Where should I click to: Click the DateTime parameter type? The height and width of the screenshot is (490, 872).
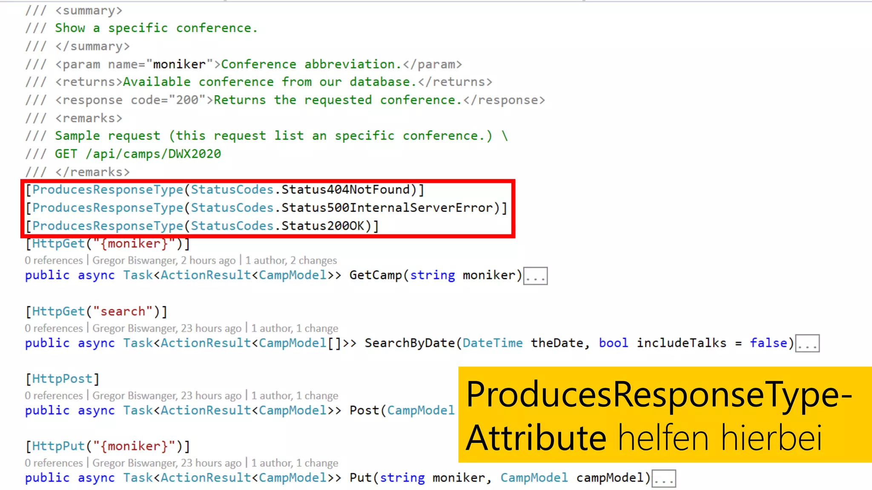(493, 343)
